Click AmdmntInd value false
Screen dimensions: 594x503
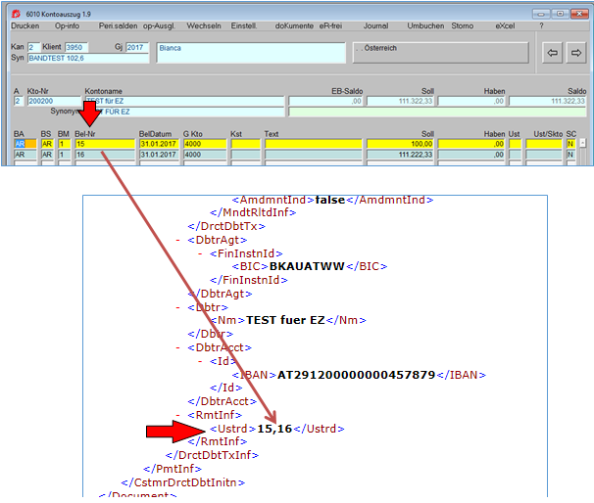(330, 200)
